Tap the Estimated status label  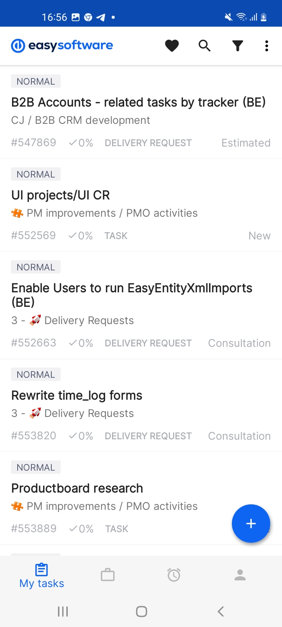click(x=246, y=143)
